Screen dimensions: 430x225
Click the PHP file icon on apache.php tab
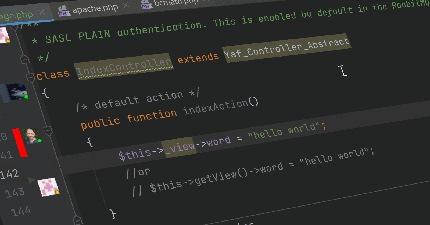64,12
